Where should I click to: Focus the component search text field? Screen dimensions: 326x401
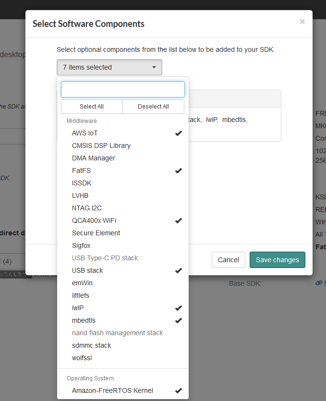[123, 89]
